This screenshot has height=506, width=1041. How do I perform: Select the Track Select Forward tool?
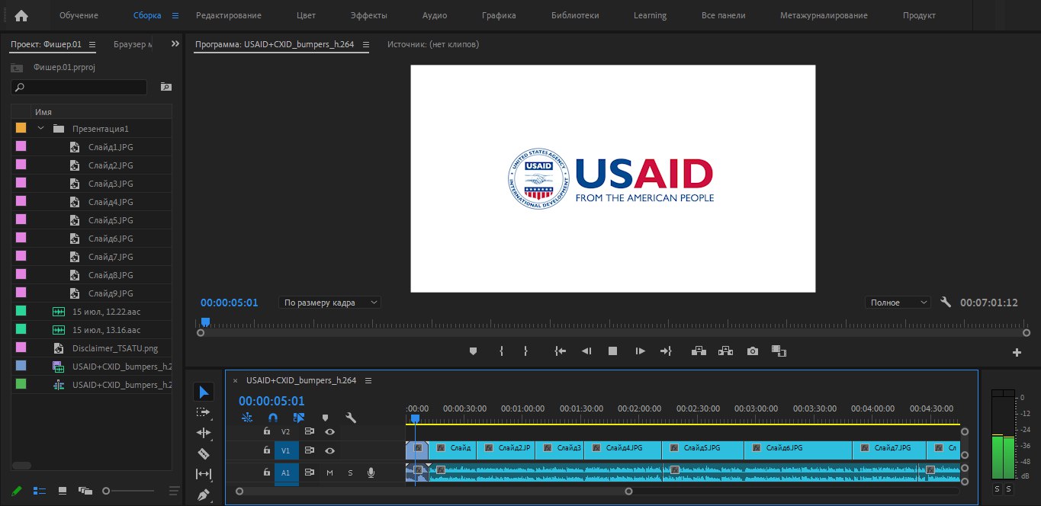[x=204, y=412]
